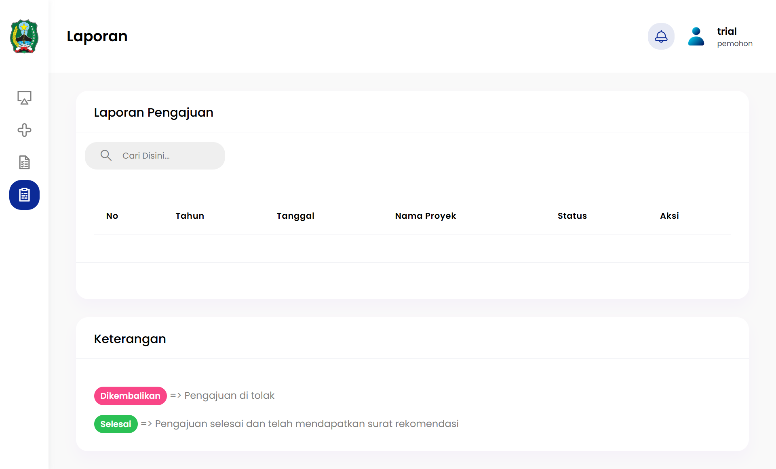Open the trial username menu
This screenshot has width=776, height=469.
[727, 31]
